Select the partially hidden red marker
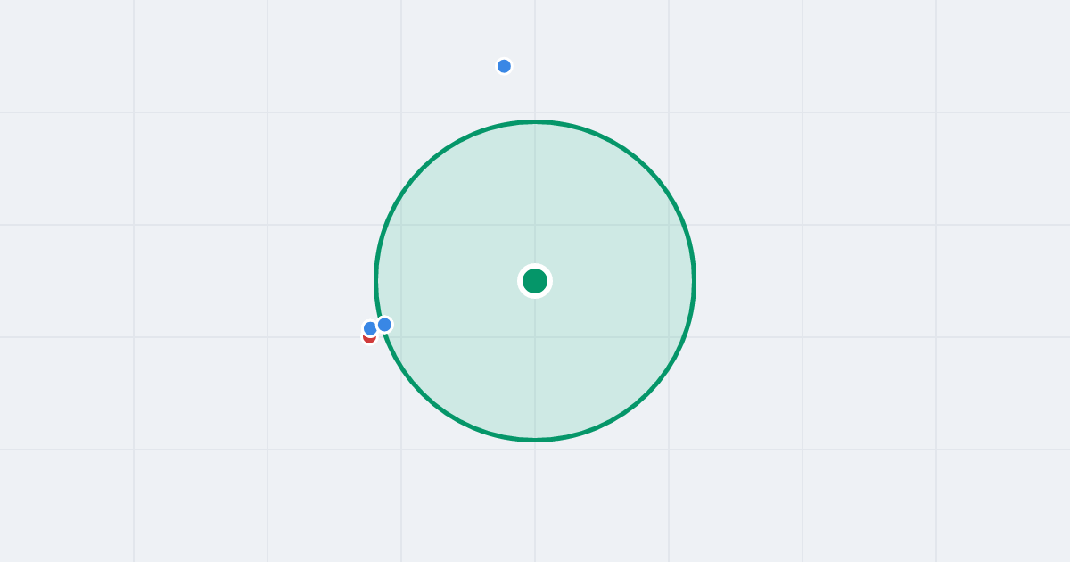 tap(369, 339)
